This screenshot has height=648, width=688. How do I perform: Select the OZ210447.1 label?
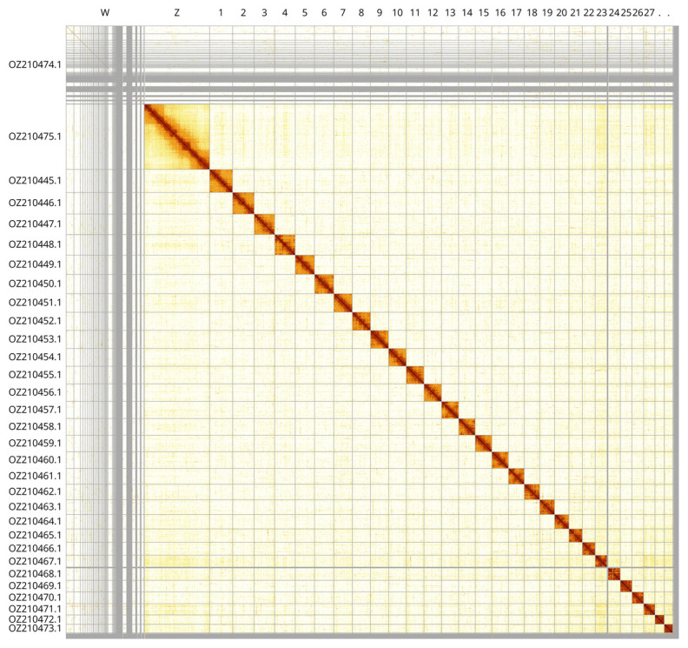[x=35, y=224]
